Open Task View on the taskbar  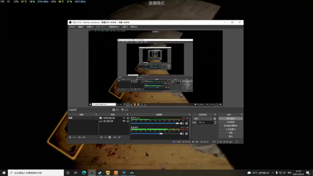[x=76, y=172]
